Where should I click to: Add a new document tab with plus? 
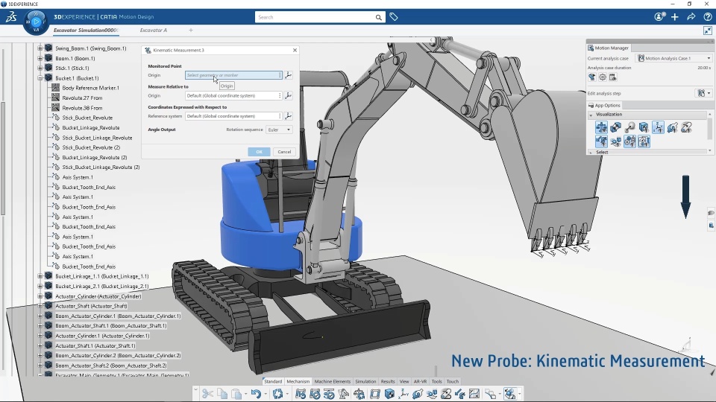(191, 30)
